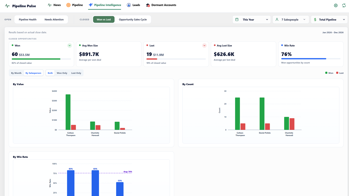Click the Leads person icon
This screenshot has width=349, height=196.
tap(129, 5)
